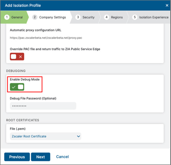Switch to the Security step
Image resolution: width=171 pixels, height=165 pixels.
point(88,17)
